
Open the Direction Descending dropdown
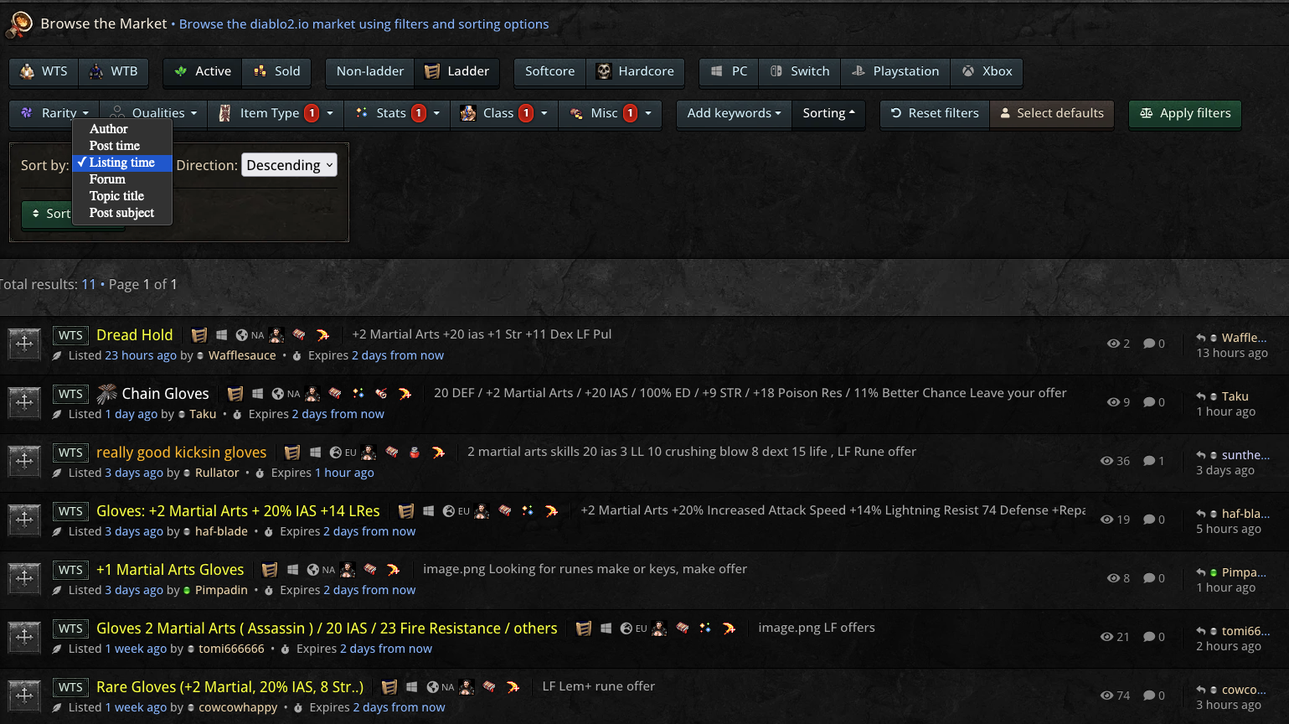pyautogui.click(x=289, y=165)
